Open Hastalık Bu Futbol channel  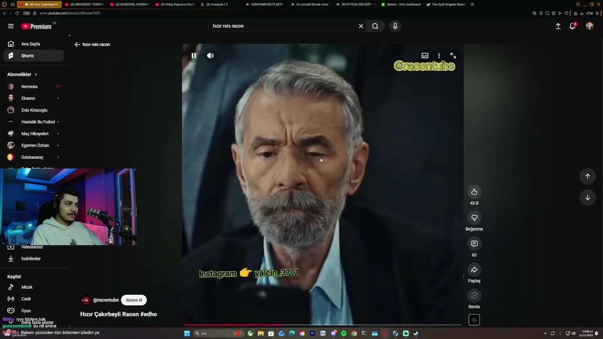tap(33, 122)
